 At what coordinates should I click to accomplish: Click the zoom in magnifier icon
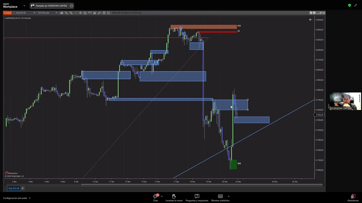[71, 13]
